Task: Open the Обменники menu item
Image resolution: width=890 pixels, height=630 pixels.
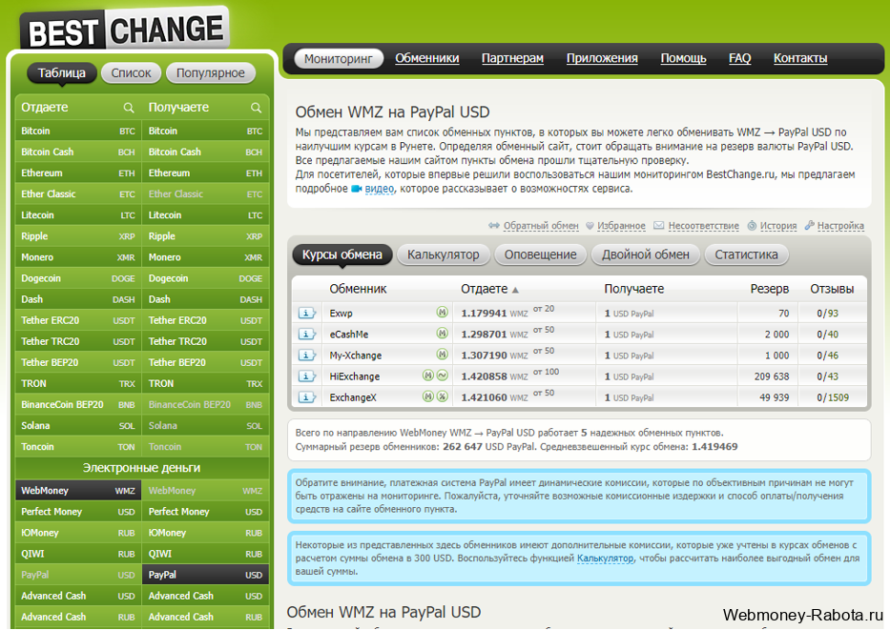Action: pyautogui.click(x=426, y=58)
